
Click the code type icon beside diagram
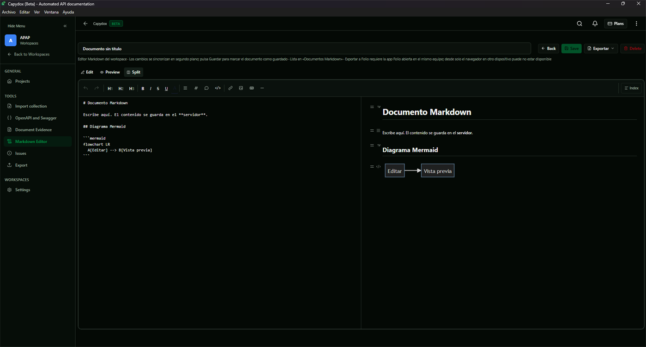point(378,167)
